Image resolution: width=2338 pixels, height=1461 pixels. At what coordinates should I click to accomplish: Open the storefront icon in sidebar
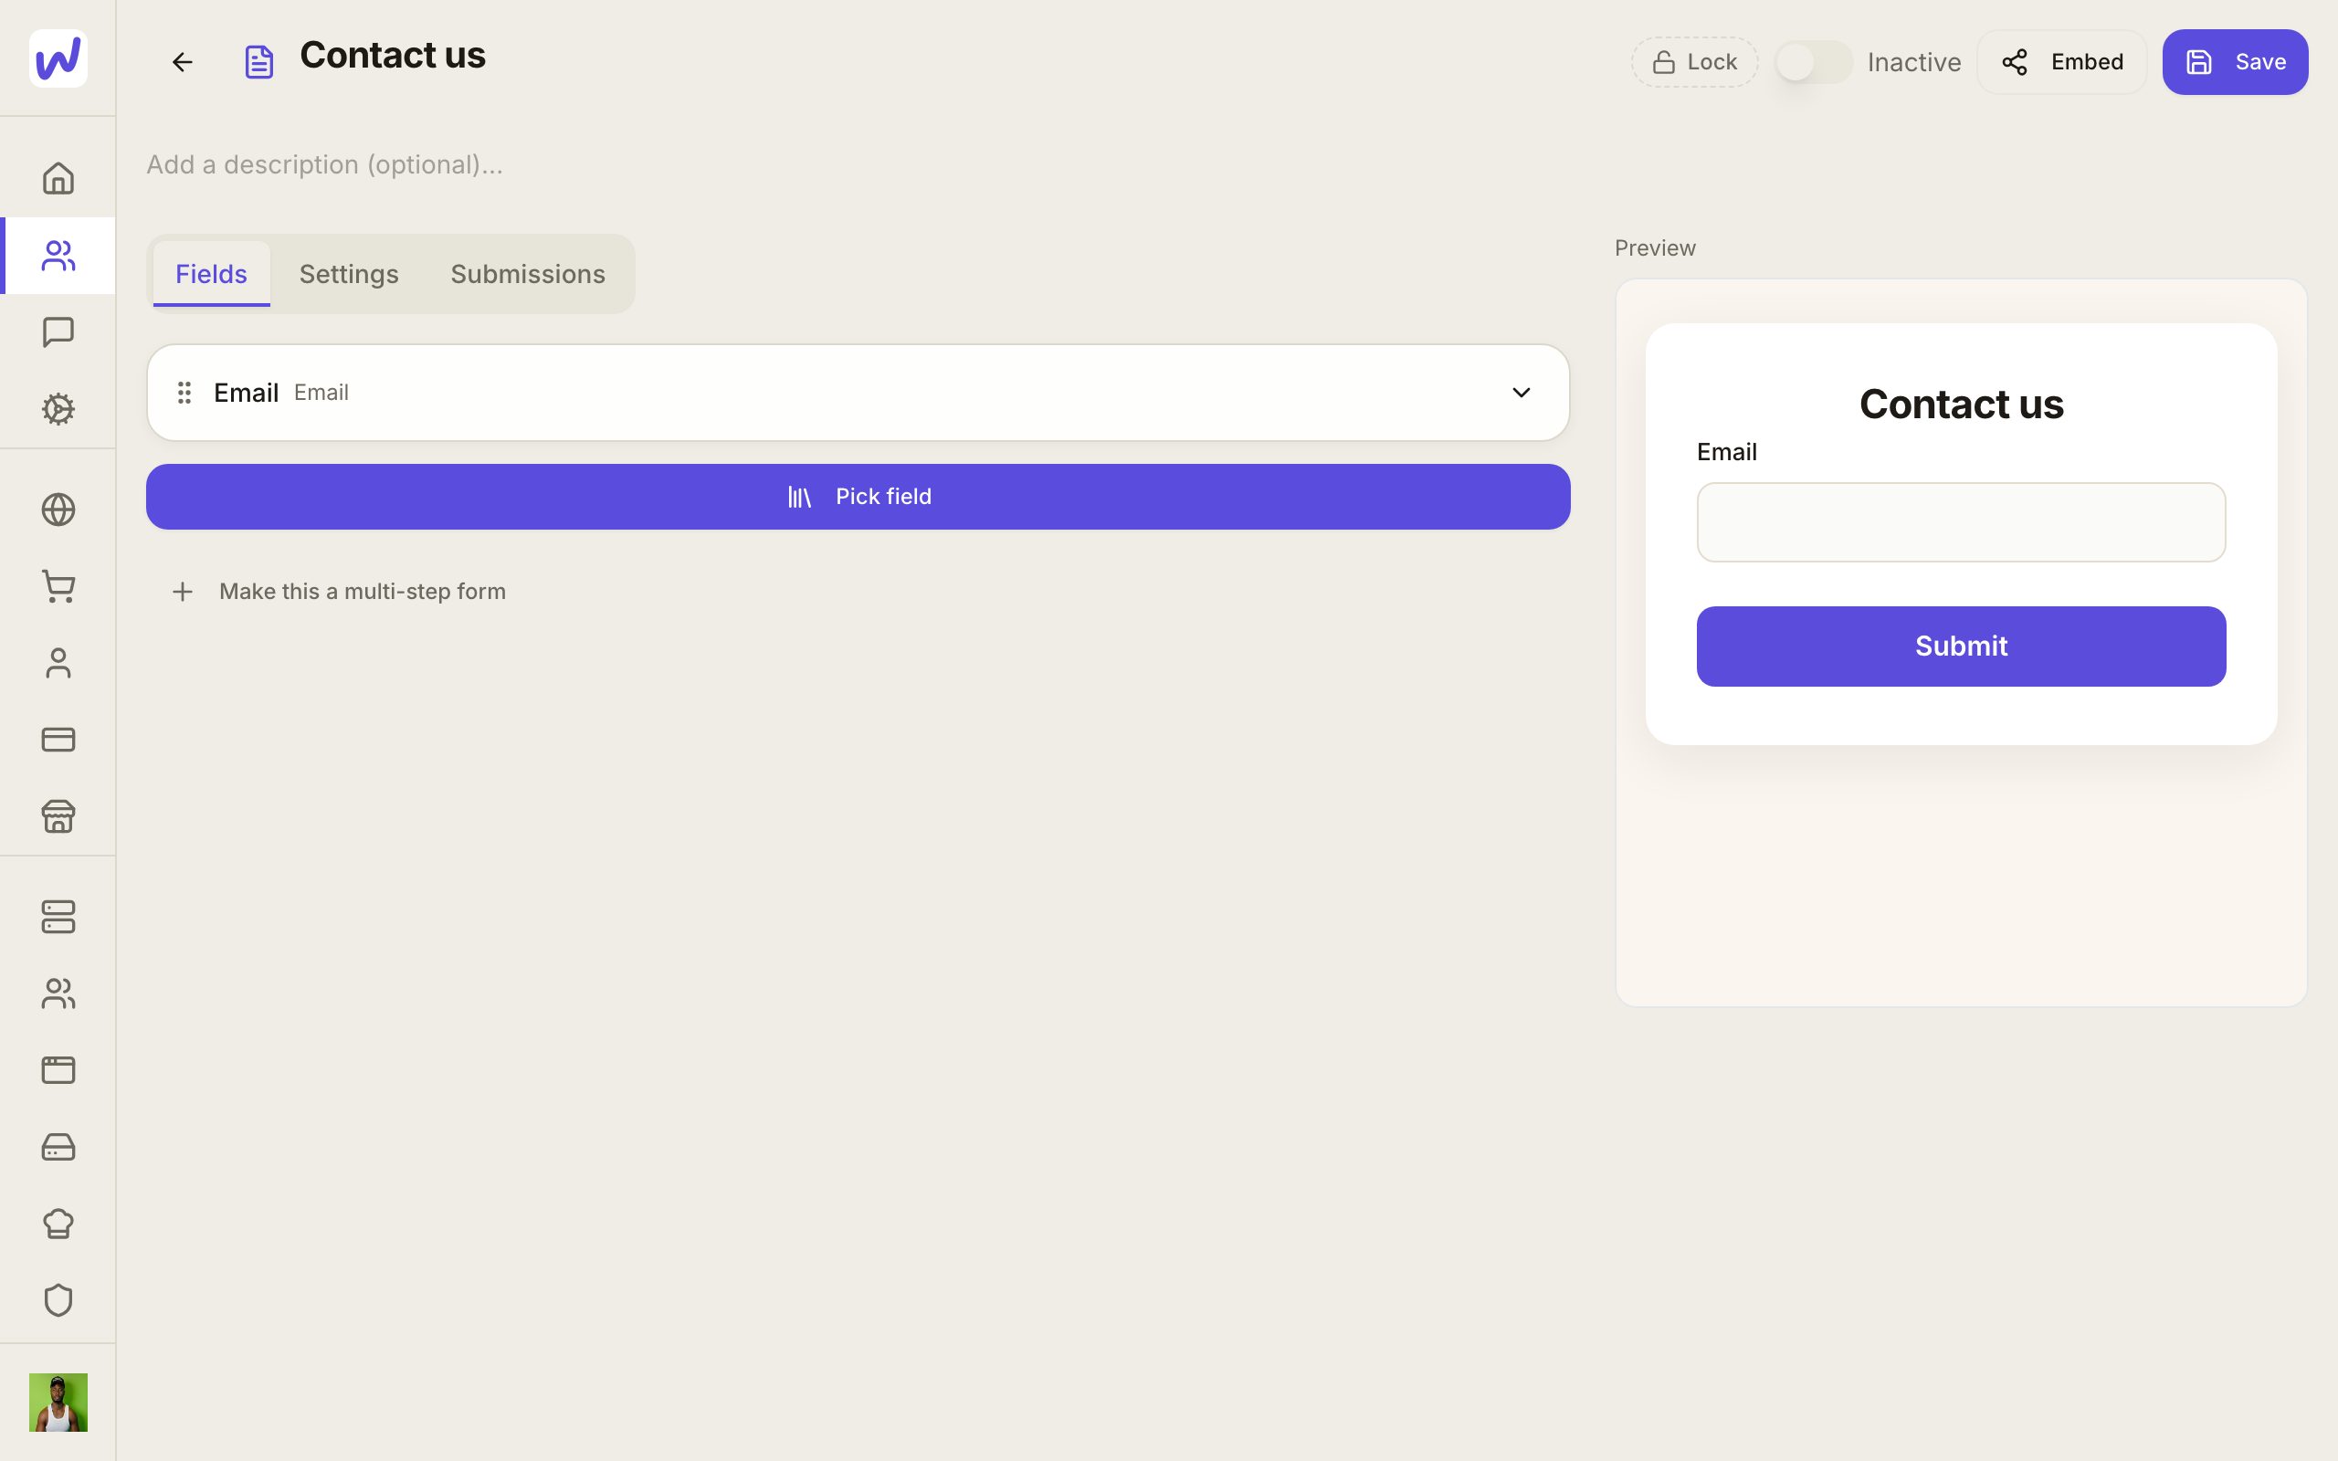tap(58, 816)
